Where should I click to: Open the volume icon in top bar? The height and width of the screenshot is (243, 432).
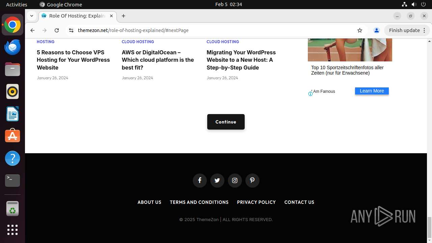414,4
